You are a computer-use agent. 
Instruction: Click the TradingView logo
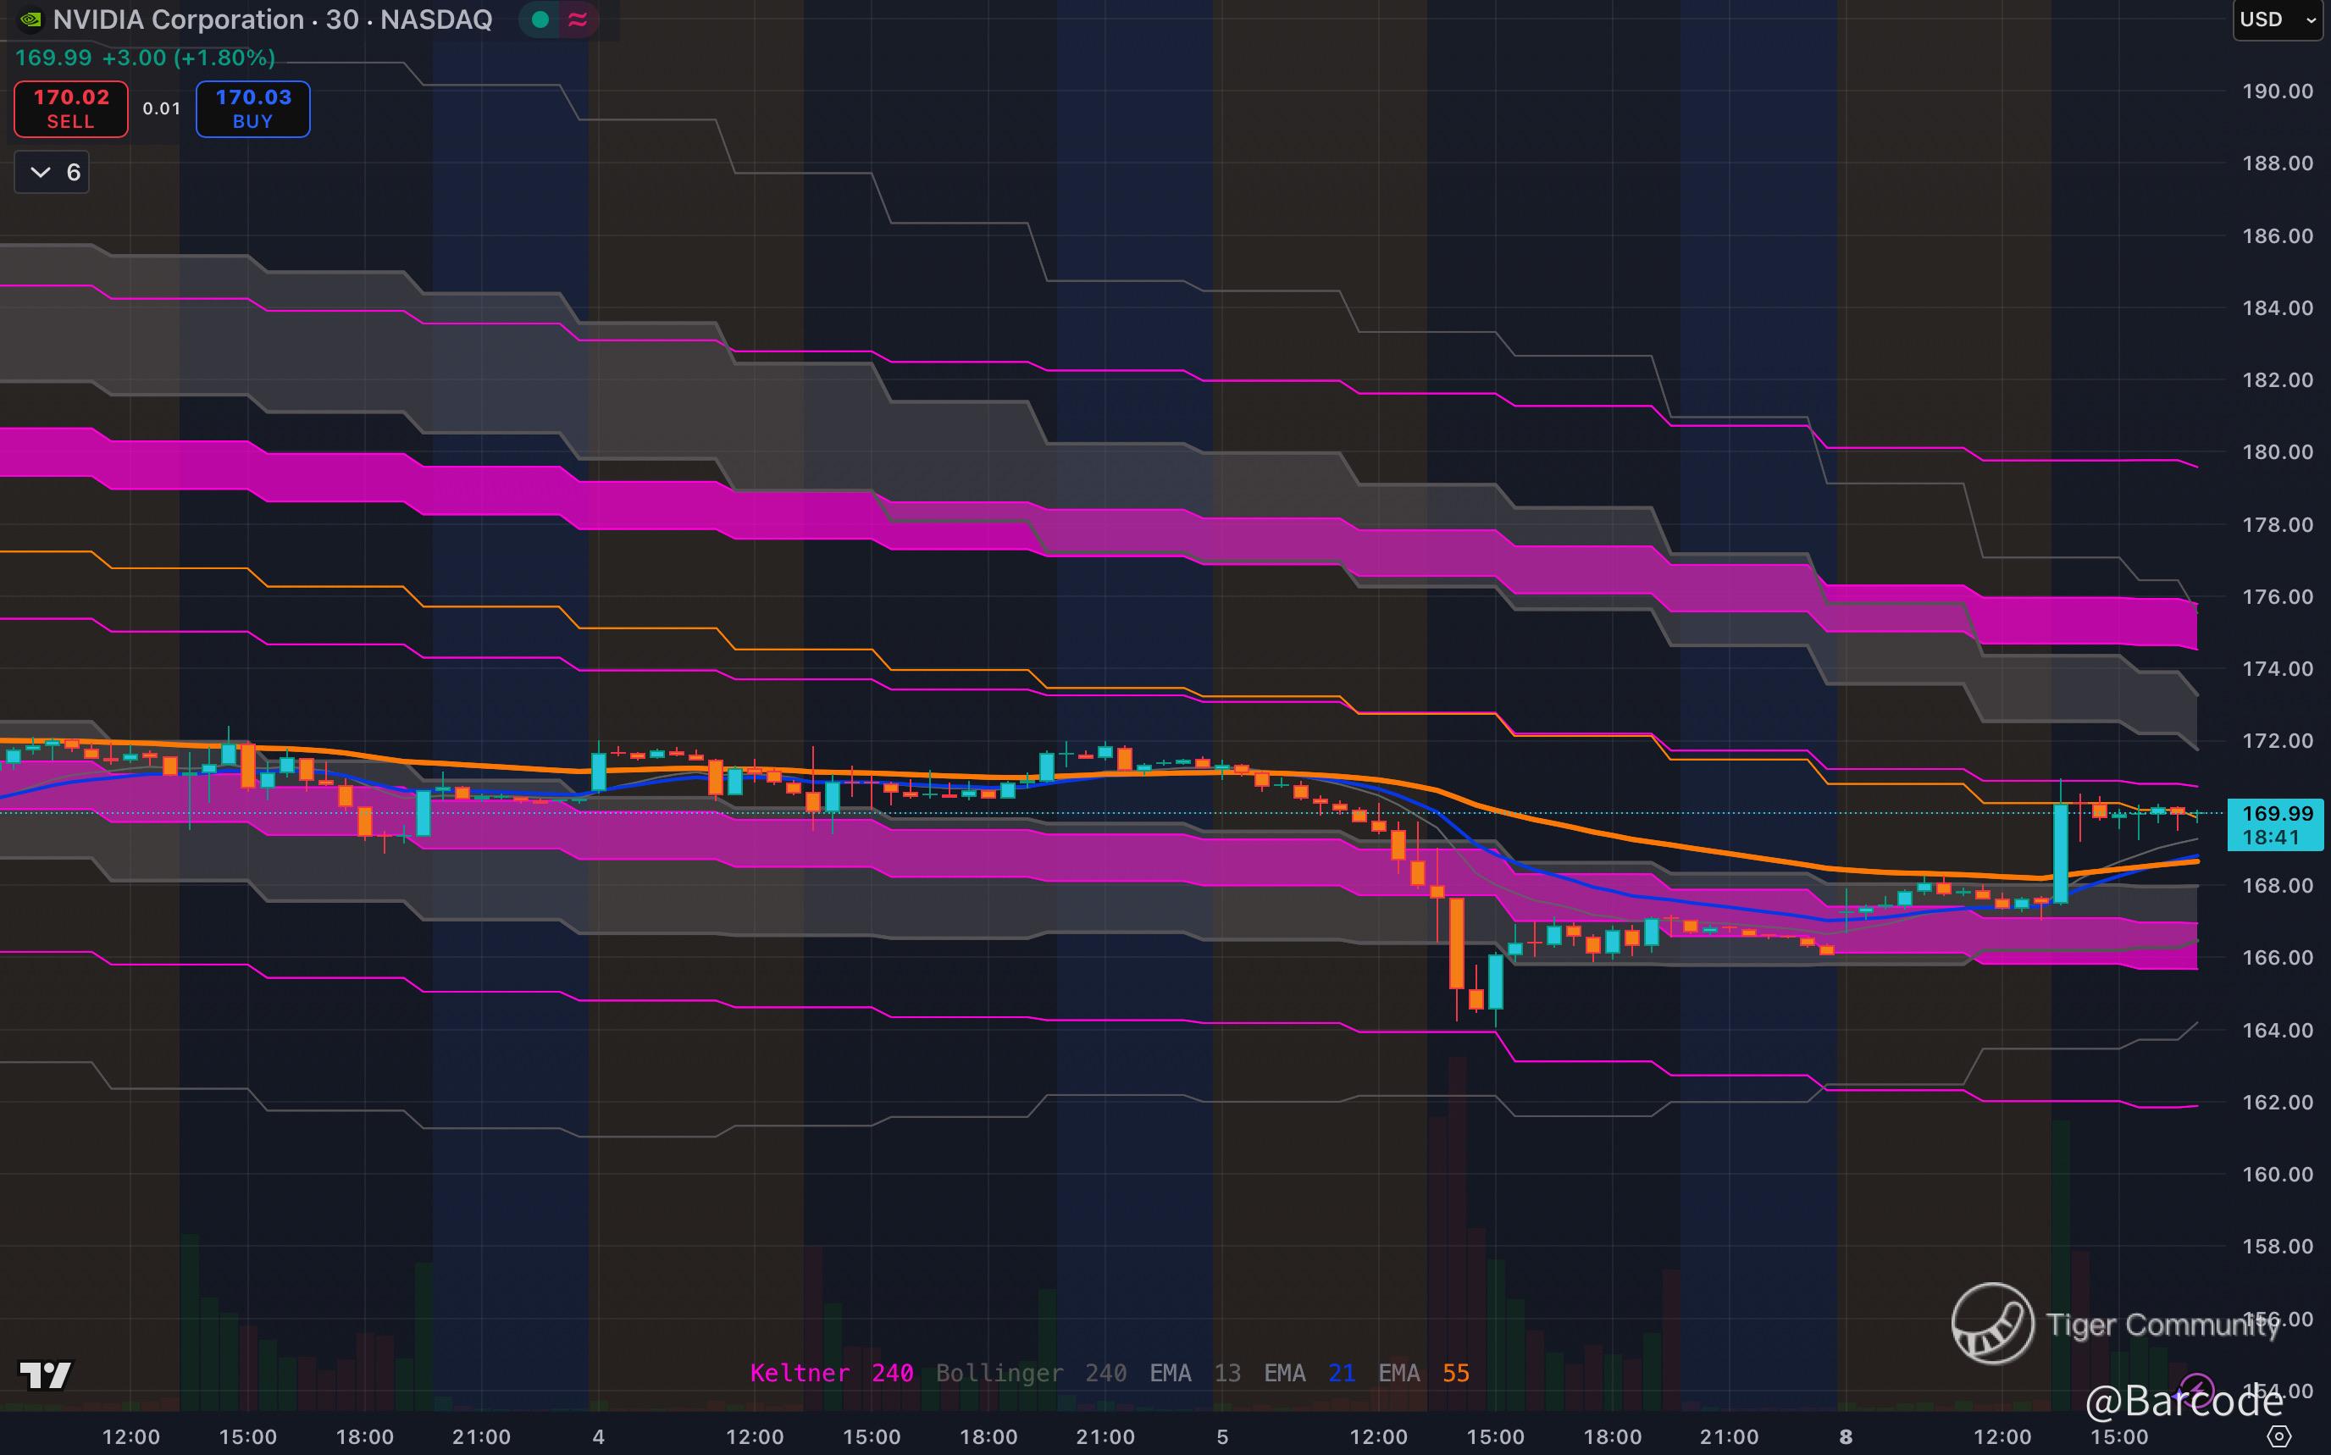click(x=45, y=1375)
